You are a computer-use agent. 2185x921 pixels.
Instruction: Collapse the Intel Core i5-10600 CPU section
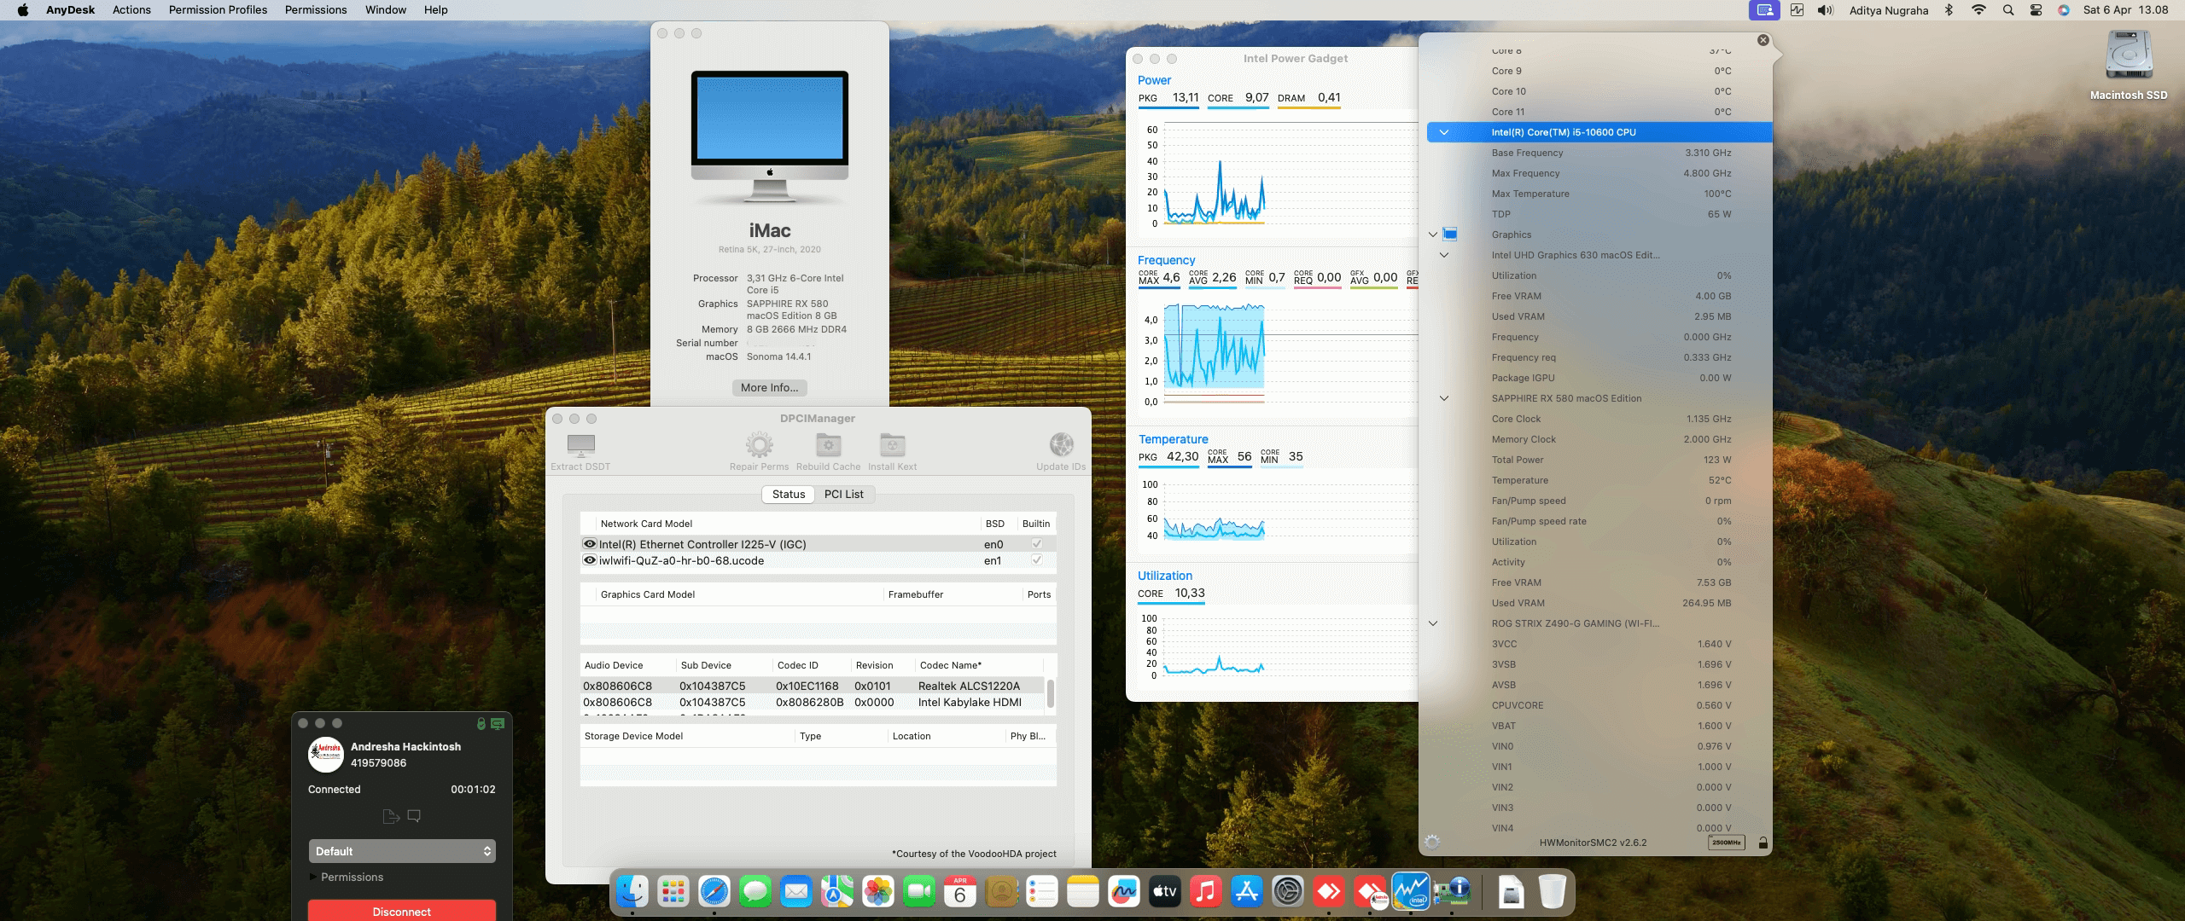coord(1443,132)
